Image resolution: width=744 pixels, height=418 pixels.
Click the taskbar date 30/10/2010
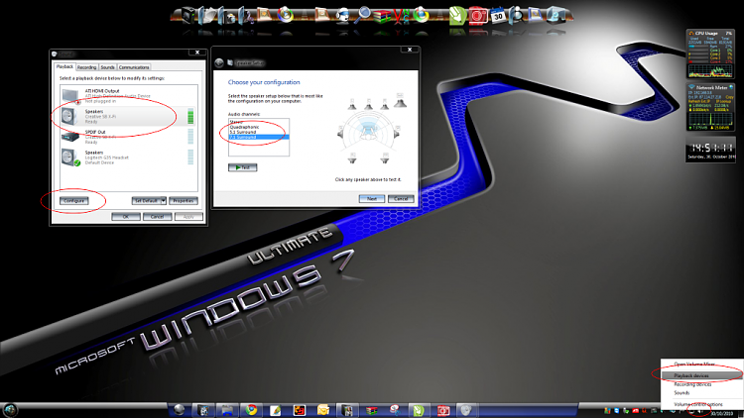[x=722, y=414]
